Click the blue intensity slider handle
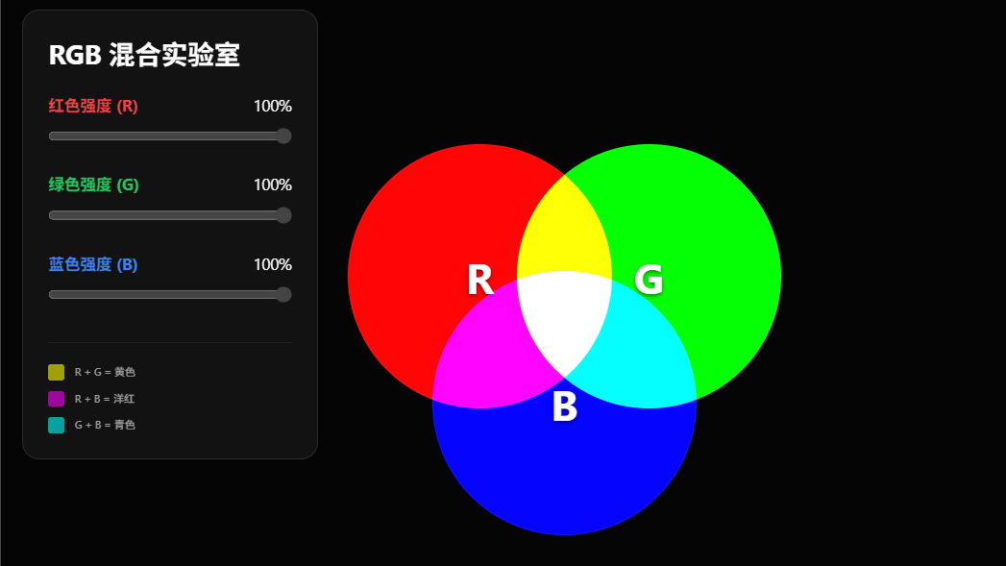 click(x=283, y=294)
